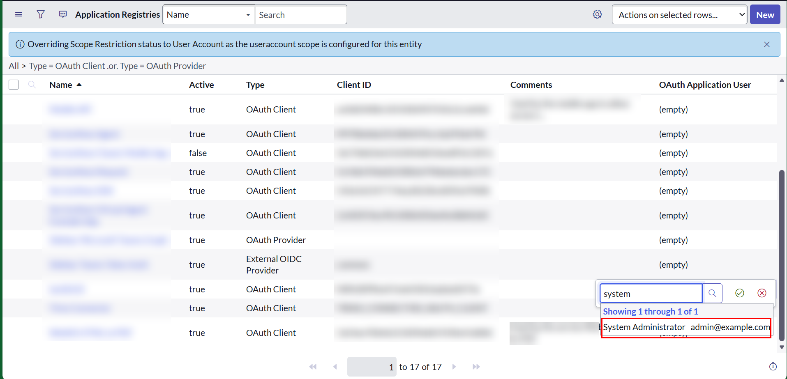Image resolution: width=787 pixels, height=379 pixels.
Task: Click the External OIDC Provider type cell
Action: [x=274, y=264]
